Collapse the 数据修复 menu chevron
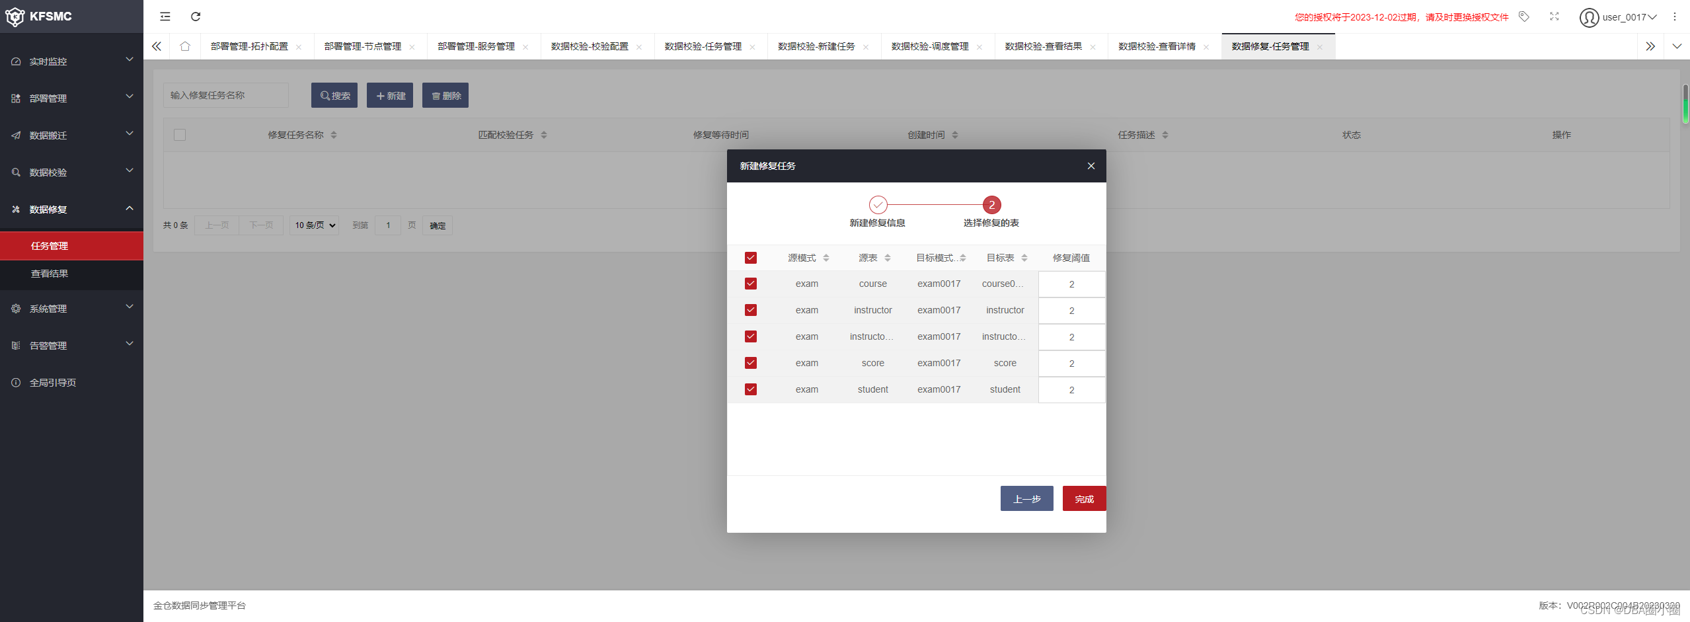This screenshot has height=622, width=1690. click(130, 208)
